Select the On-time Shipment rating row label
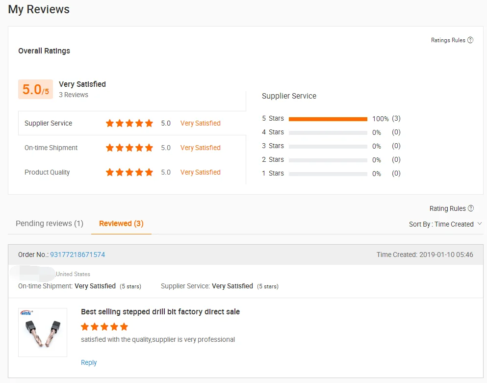 coord(51,148)
